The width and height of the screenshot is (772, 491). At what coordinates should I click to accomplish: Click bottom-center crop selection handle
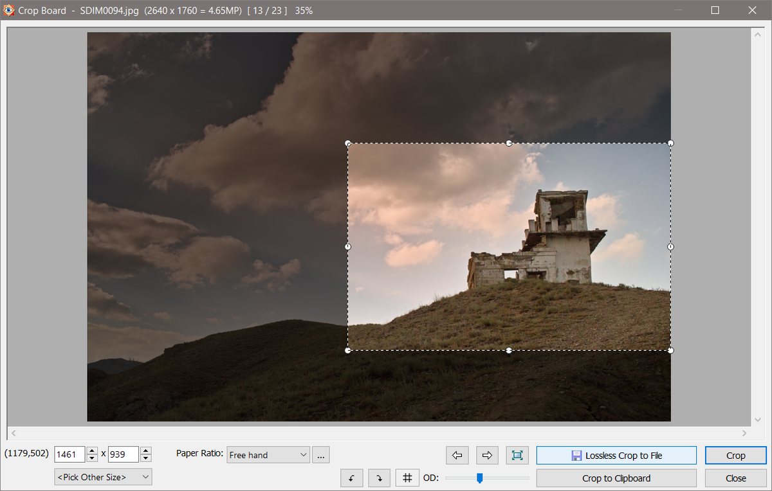509,350
